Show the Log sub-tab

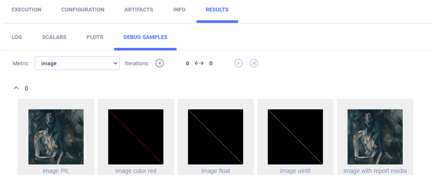click(17, 37)
